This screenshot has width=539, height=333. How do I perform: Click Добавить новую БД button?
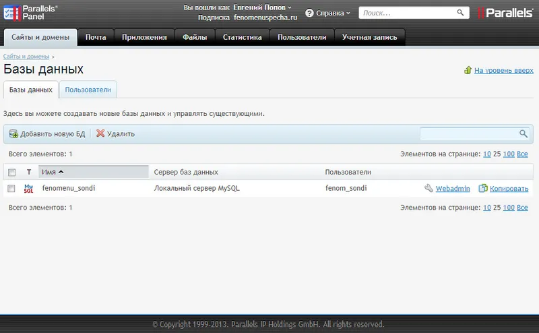tap(47, 134)
